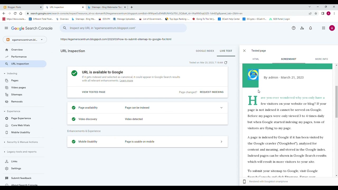Click the Performance trend icon
This screenshot has width=338, height=190.
7,57
